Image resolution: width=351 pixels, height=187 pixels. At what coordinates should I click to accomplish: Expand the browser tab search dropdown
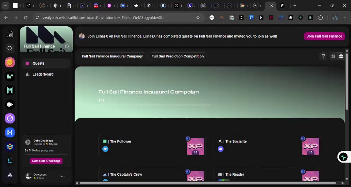pyautogui.click(x=5, y=5)
